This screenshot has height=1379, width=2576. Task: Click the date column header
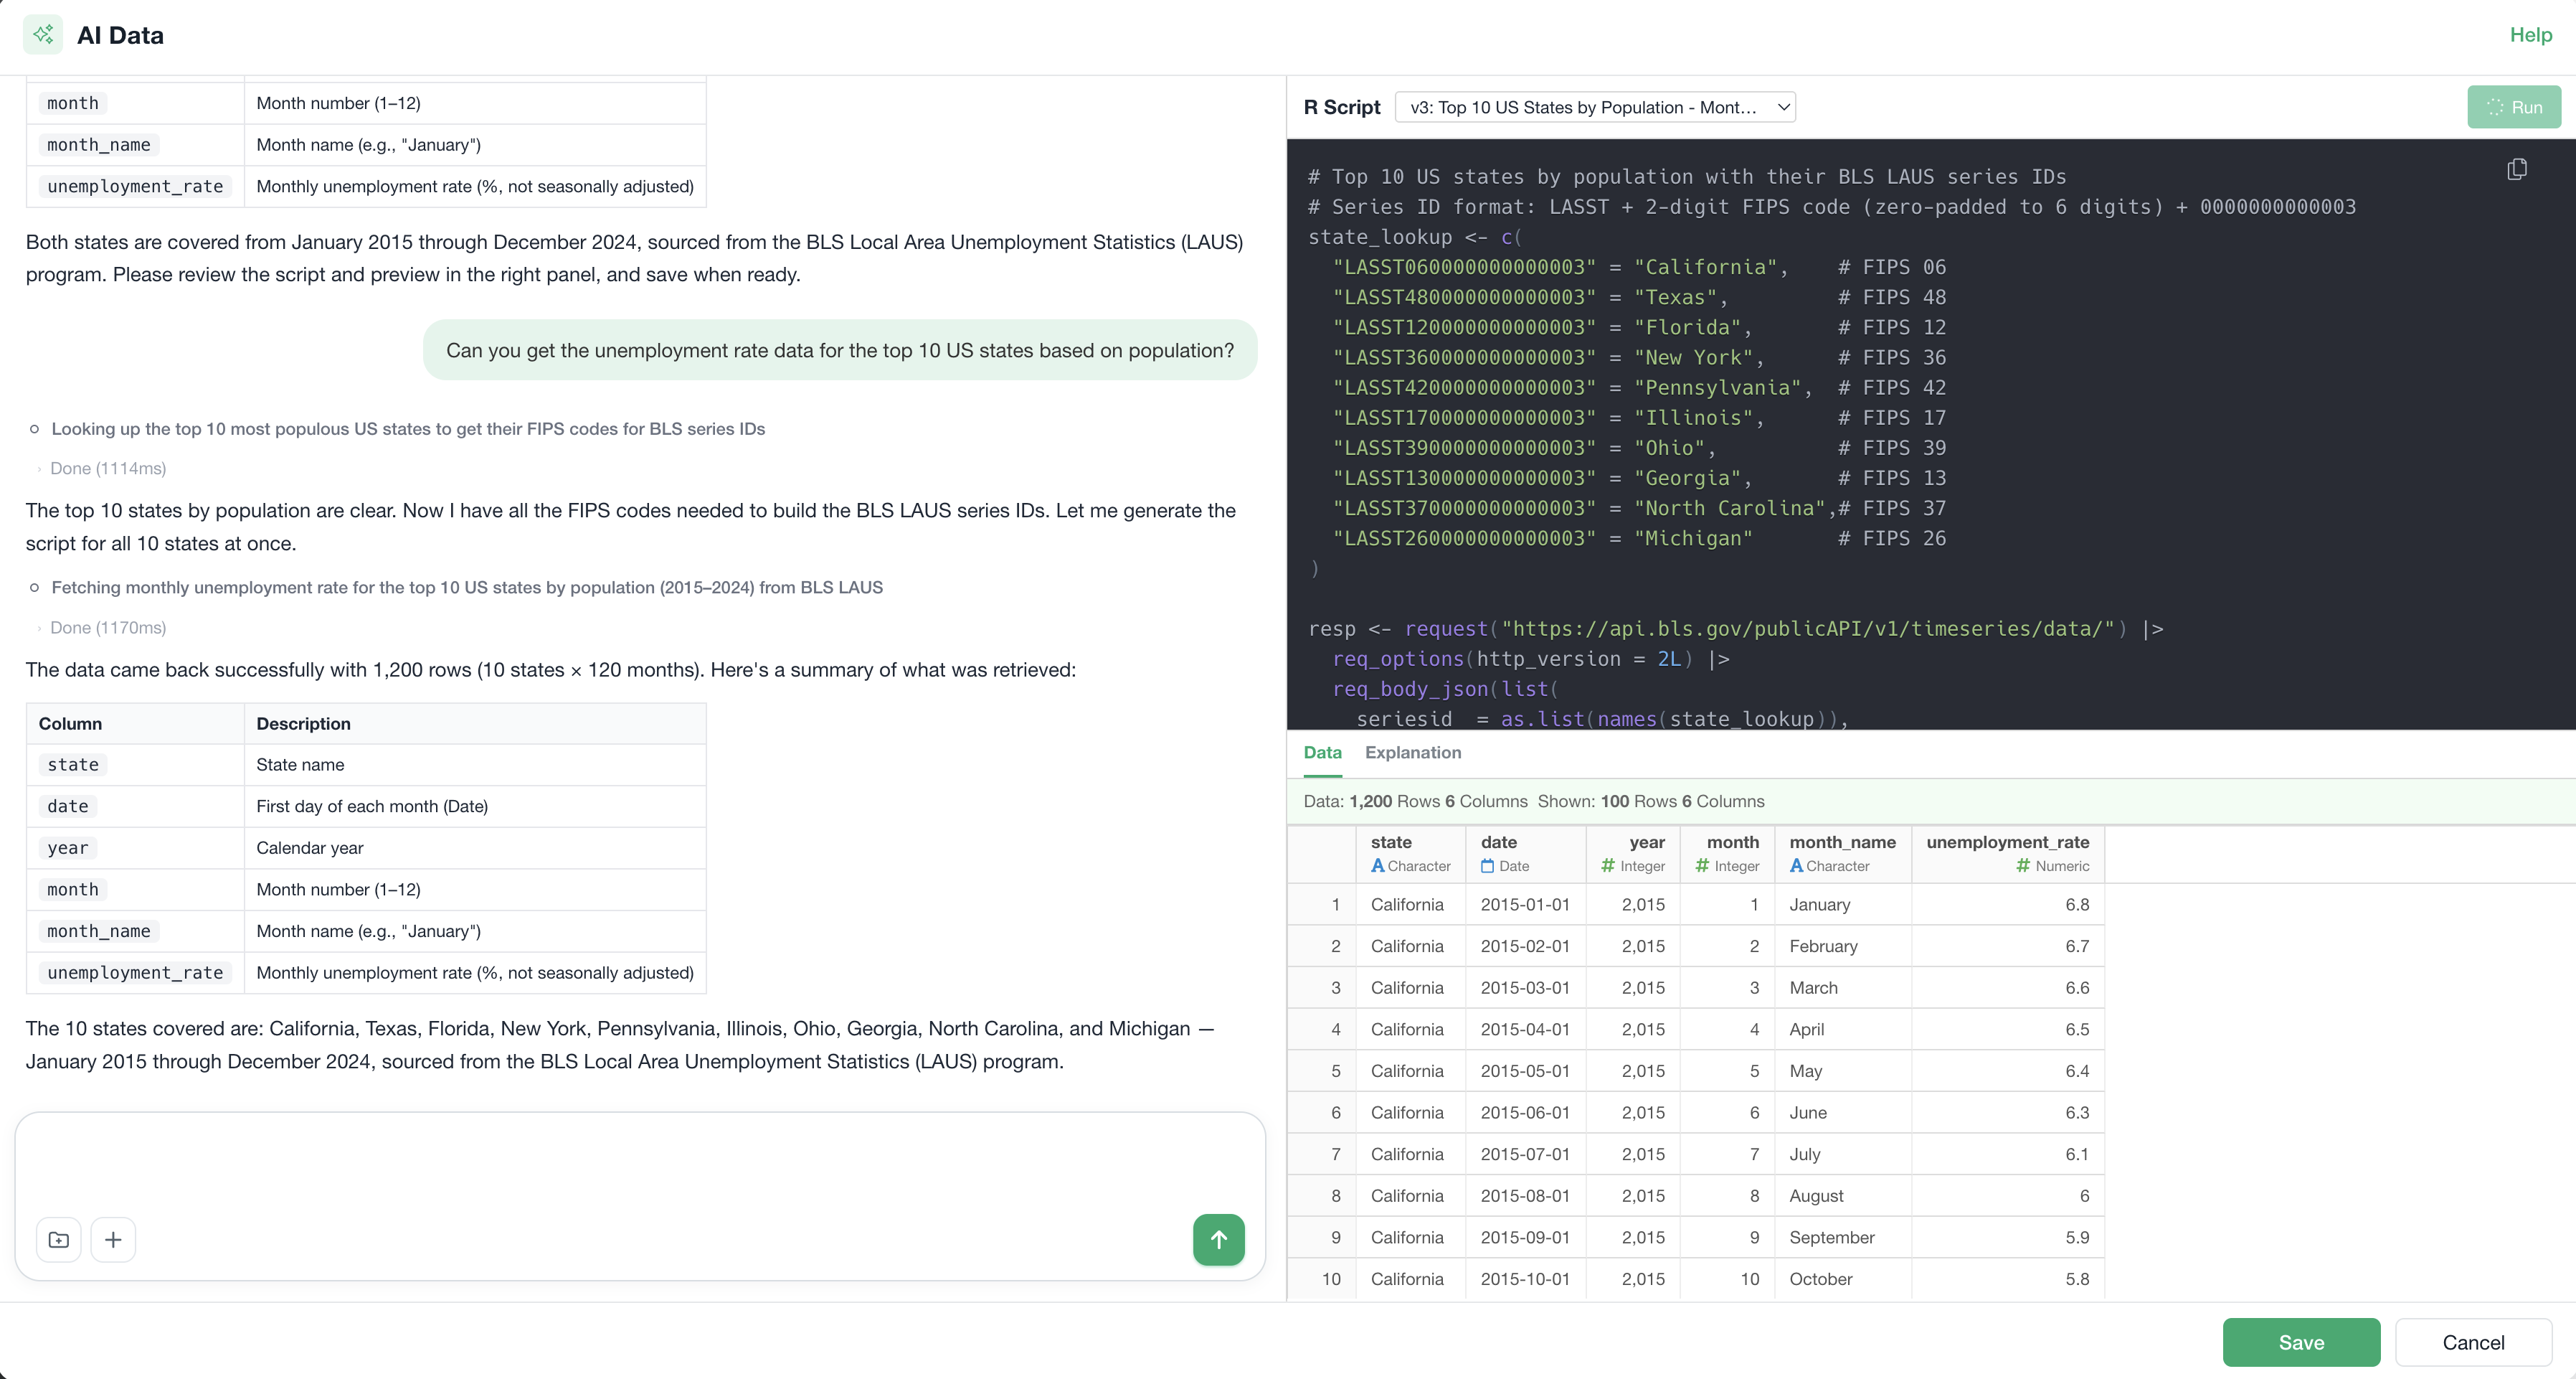point(1525,854)
